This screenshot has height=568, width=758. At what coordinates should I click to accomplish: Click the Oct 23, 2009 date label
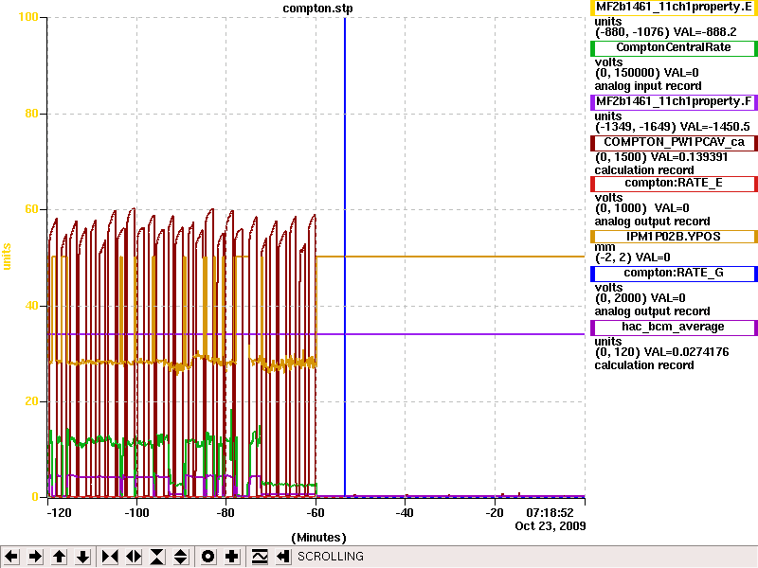pyautogui.click(x=550, y=526)
